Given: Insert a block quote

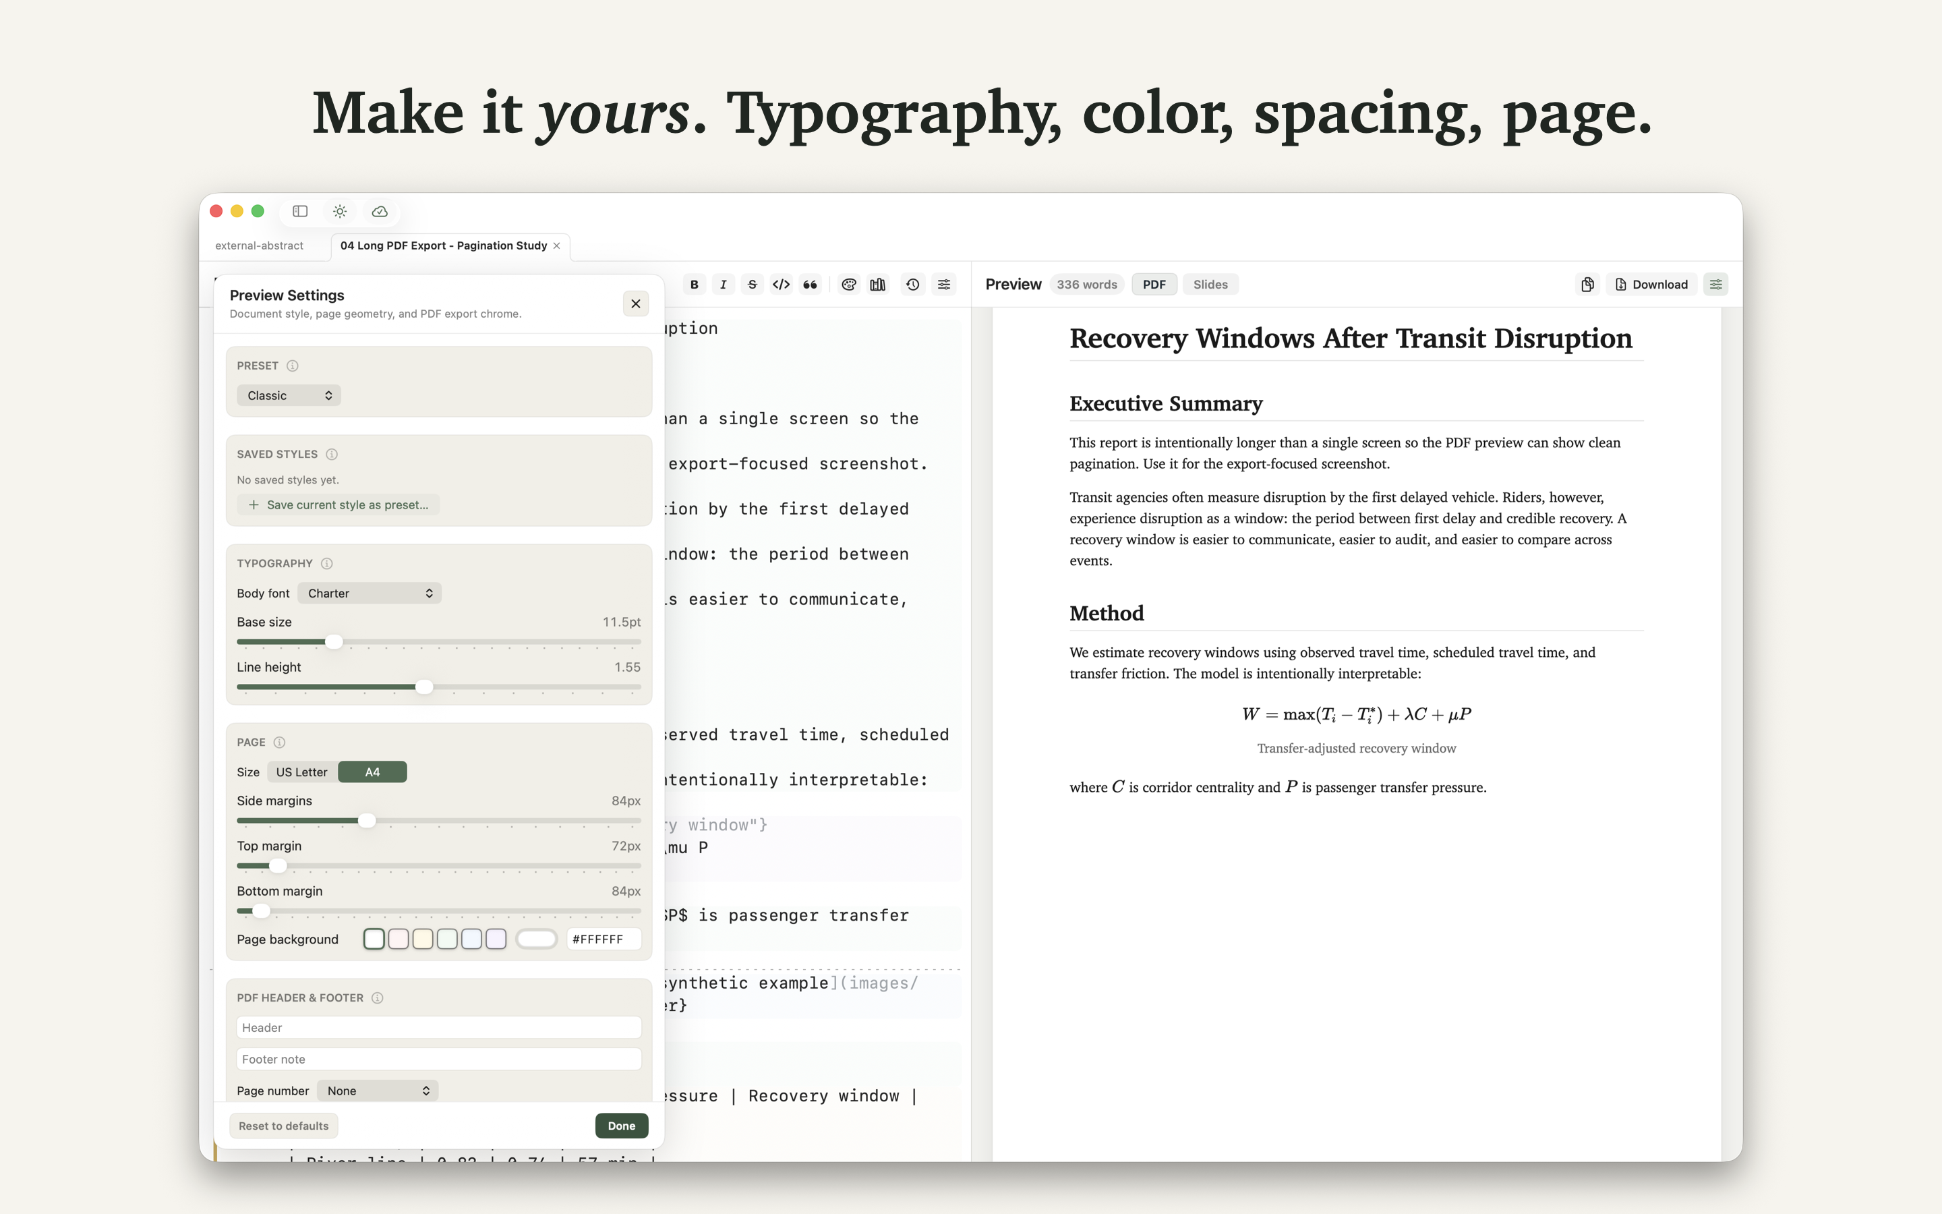Looking at the screenshot, I should [x=811, y=284].
